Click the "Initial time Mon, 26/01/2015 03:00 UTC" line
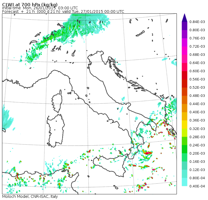The image size is (208, 200). (40, 8)
